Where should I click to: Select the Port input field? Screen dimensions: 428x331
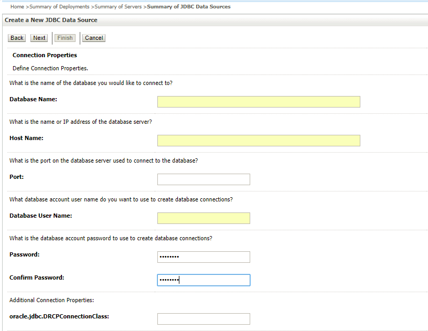204,179
